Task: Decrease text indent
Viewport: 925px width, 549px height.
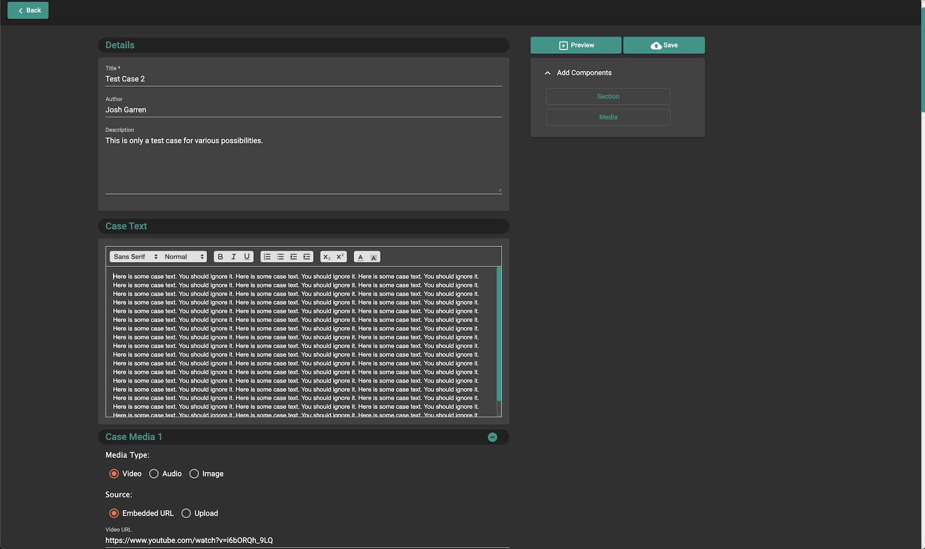Action: 293,257
